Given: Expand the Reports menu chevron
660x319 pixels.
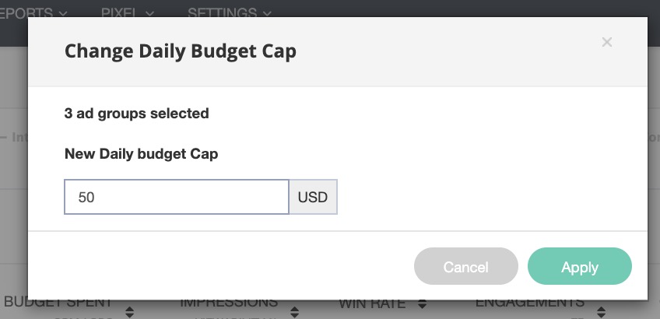Looking at the screenshot, I should pos(63,13).
